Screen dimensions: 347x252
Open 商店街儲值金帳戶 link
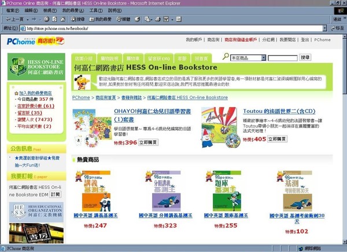(x=241, y=39)
